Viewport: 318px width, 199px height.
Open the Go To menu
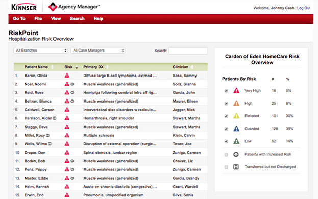19,19
